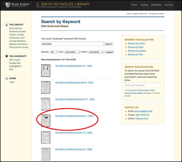Image resolution: width=182 pixels, height=162 pixels.
Task: Open the Sort by issue date dropdown
Action: [x=72, y=52]
